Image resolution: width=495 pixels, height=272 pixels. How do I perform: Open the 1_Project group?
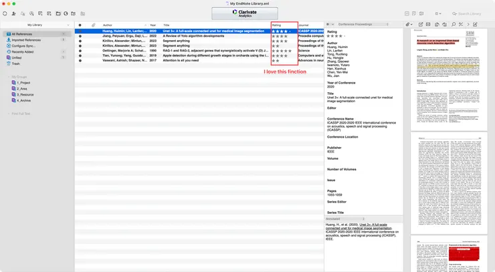[23, 83]
